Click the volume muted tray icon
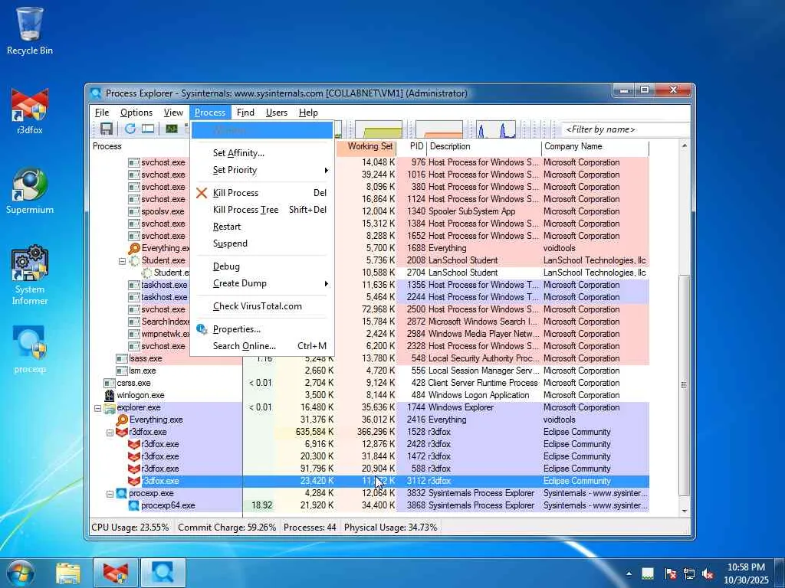This screenshot has width=785, height=588. coord(708,573)
